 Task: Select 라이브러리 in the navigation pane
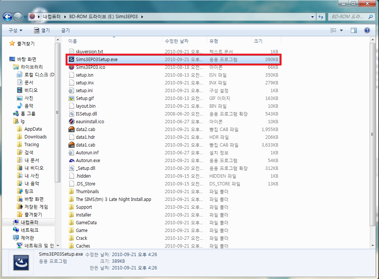click(28, 67)
